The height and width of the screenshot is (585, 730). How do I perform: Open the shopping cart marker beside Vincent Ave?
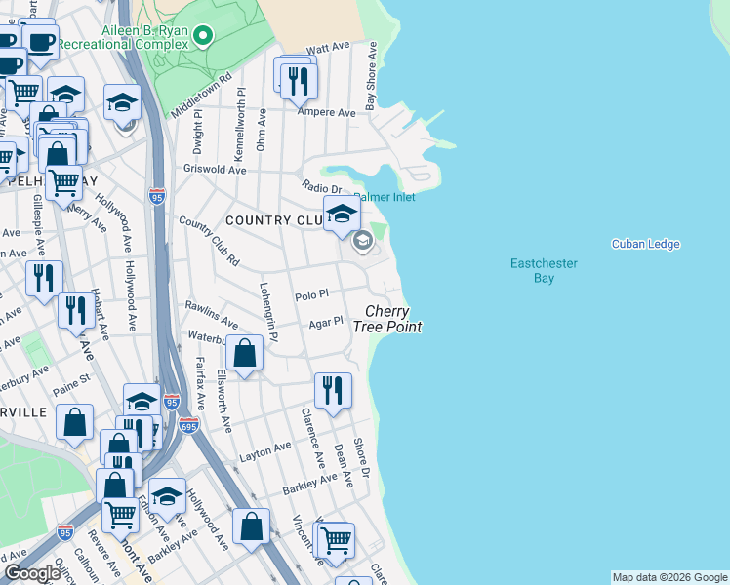pyautogui.click(x=337, y=542)
